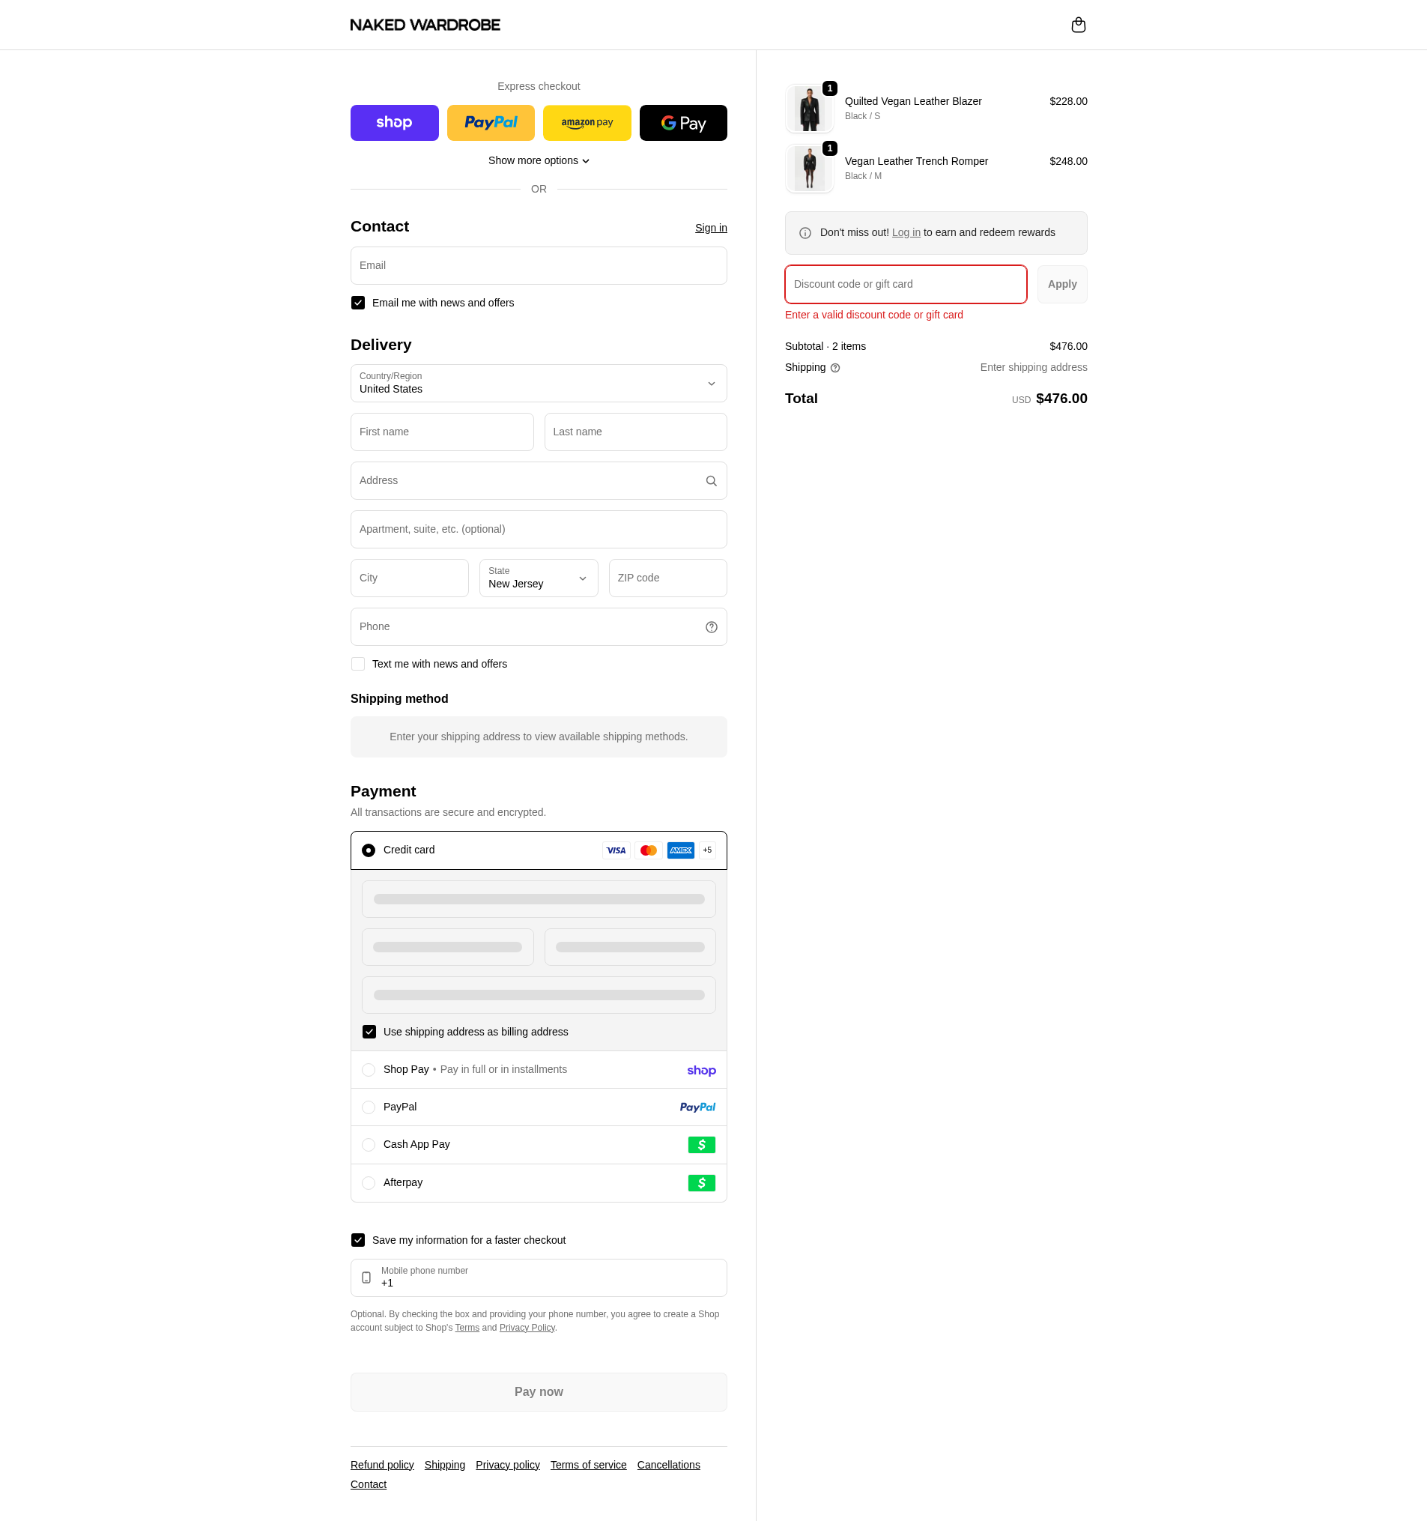
Task: Open the Refund policy footer link
Action: [x=381, y=1465]
